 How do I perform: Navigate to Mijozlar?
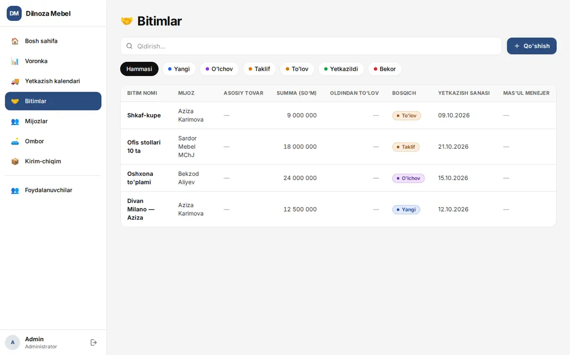pos(53,121)
